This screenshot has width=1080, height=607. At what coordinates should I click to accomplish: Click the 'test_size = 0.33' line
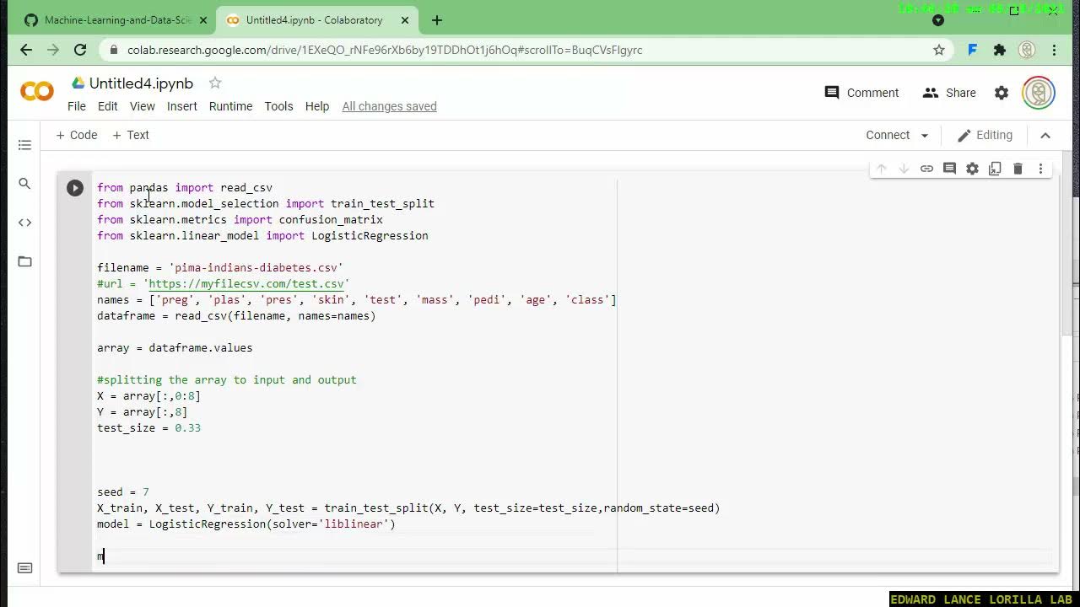[x=148, y=428]
